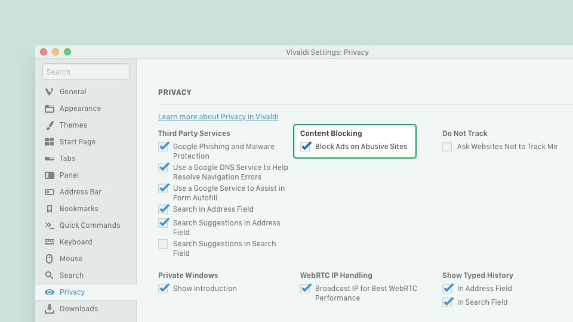Screen dimensions: 573x322
Task: Click the Start Page grid icon
Action: click(x=50, y=142)
